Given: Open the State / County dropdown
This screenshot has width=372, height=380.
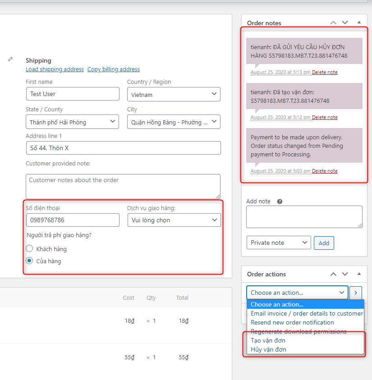Looking at the screenshot, I should pos(72,122).
